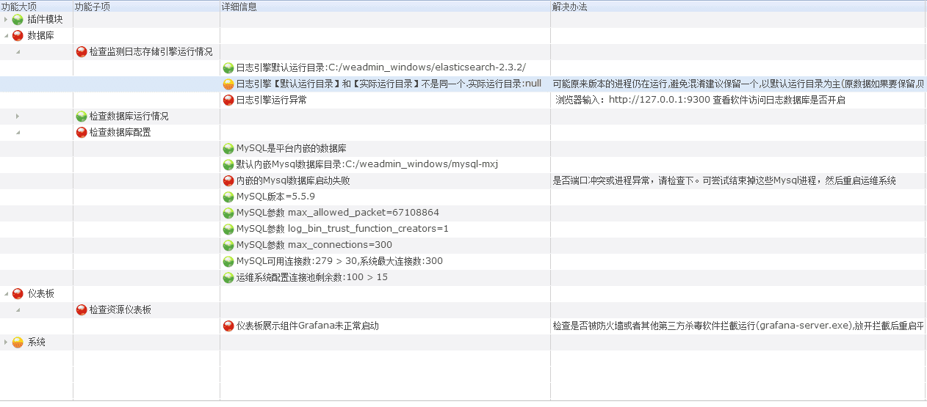Click 日志引擎运行异常 text
The height and width of the screenshot is (407, 927).
(x=272, y=100)
